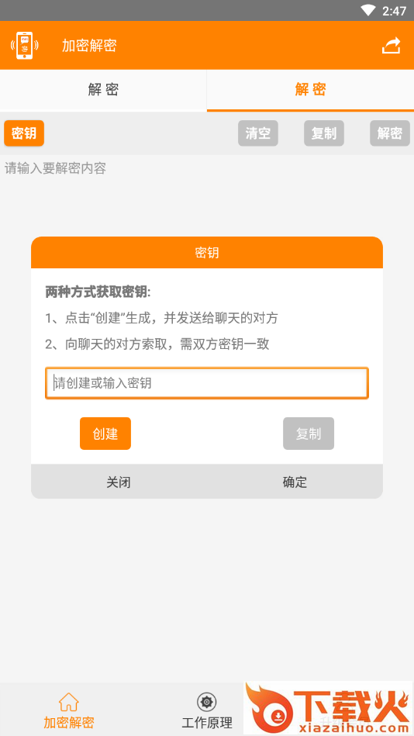Screen dimensions: 414x736
Task: Click the orange 密钥 button
Action: tap(24, 133)
